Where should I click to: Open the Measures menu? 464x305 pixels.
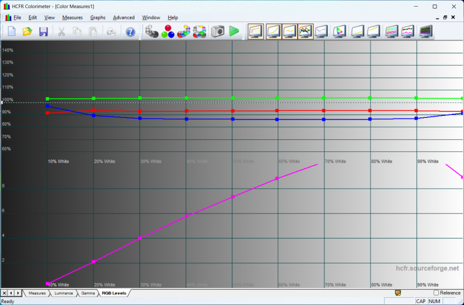click(72, 17)
